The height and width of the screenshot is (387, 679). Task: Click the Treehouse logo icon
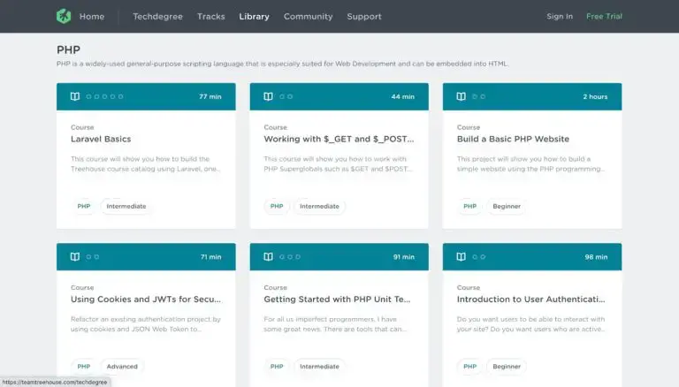point(64,17)
